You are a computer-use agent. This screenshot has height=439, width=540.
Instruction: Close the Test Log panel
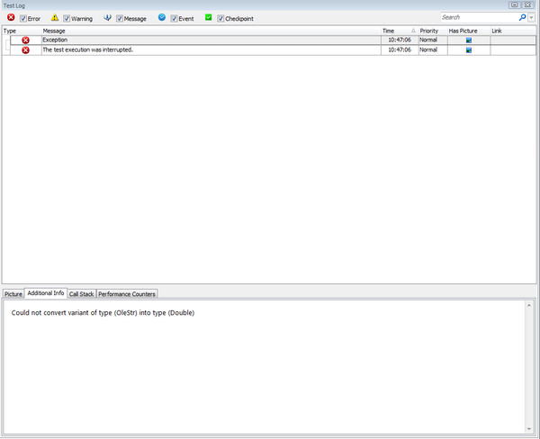527,4
